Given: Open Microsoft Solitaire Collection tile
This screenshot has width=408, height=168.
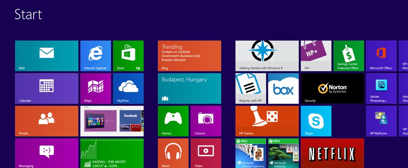Looking at the screenshot, I should [251, 153].
